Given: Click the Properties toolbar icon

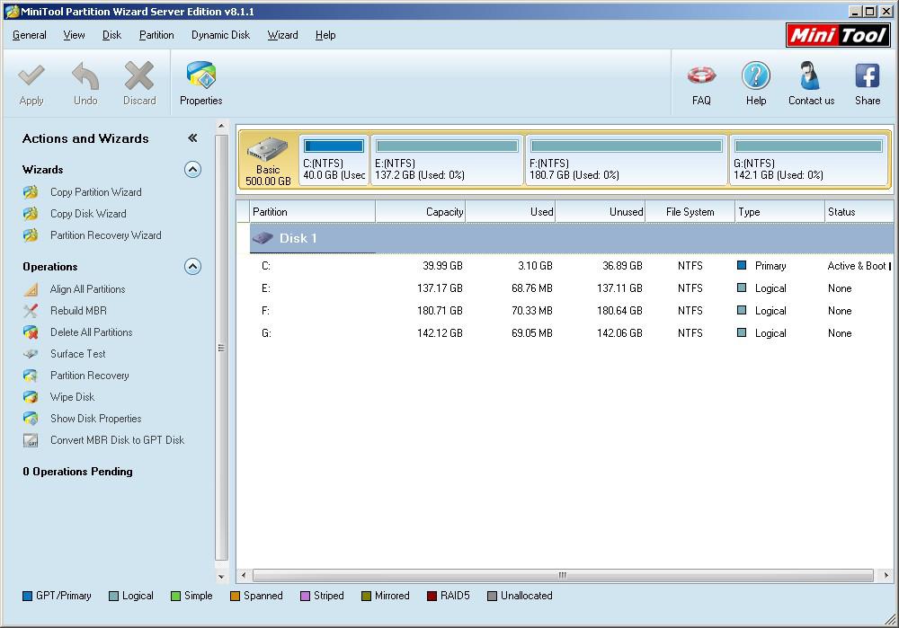Looking at the screenshot, I should coord(200,76).
